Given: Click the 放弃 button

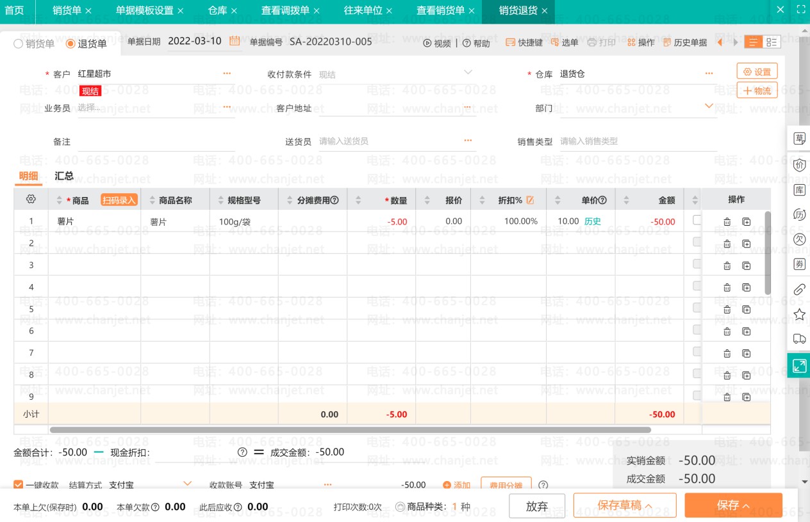Looking at the screenshot, I should (537, 506).
